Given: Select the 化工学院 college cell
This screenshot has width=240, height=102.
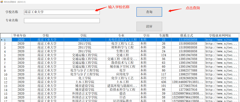Looking at the screenshot, I should coord(85,78).
